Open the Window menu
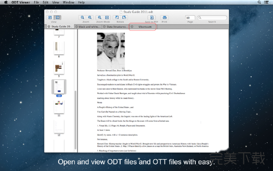The height and width of the screenshot is (171, 273). [68, 2]
